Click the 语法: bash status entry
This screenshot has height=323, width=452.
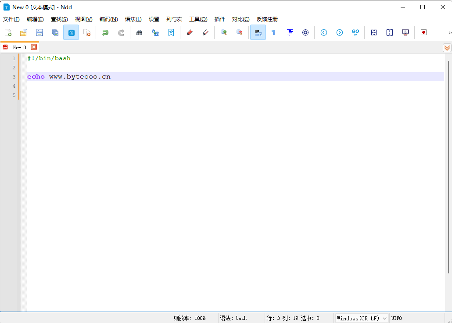pyautogui.click(x=233, y=318)
